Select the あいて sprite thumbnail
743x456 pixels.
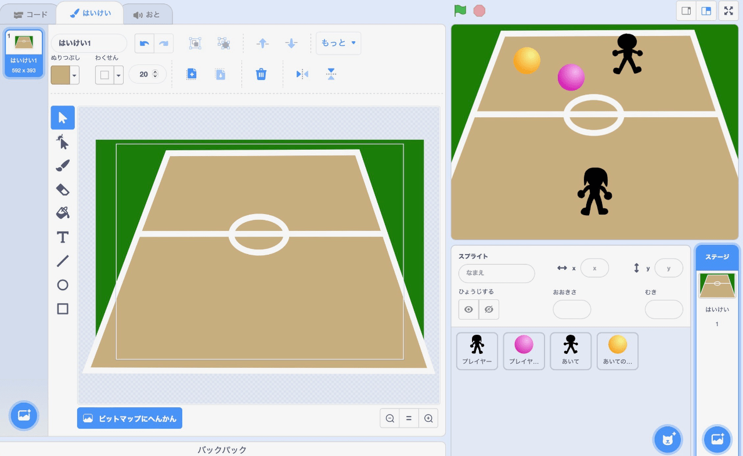point(571,351)
